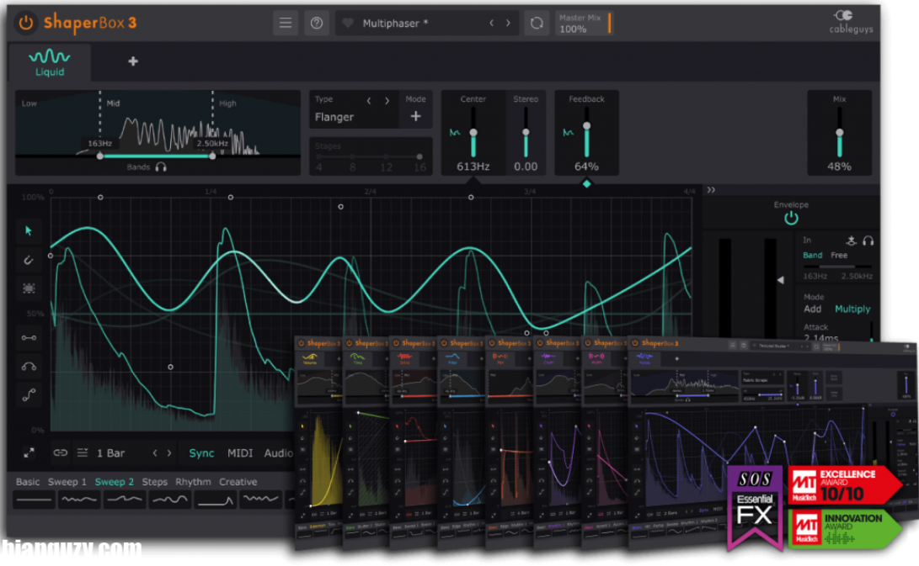Choose Band envelope input
This screenshot has height=566, width=919.
point(812,255)
